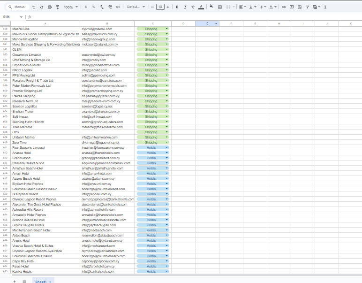Click the Add sheet plus icon

point(15,281)
